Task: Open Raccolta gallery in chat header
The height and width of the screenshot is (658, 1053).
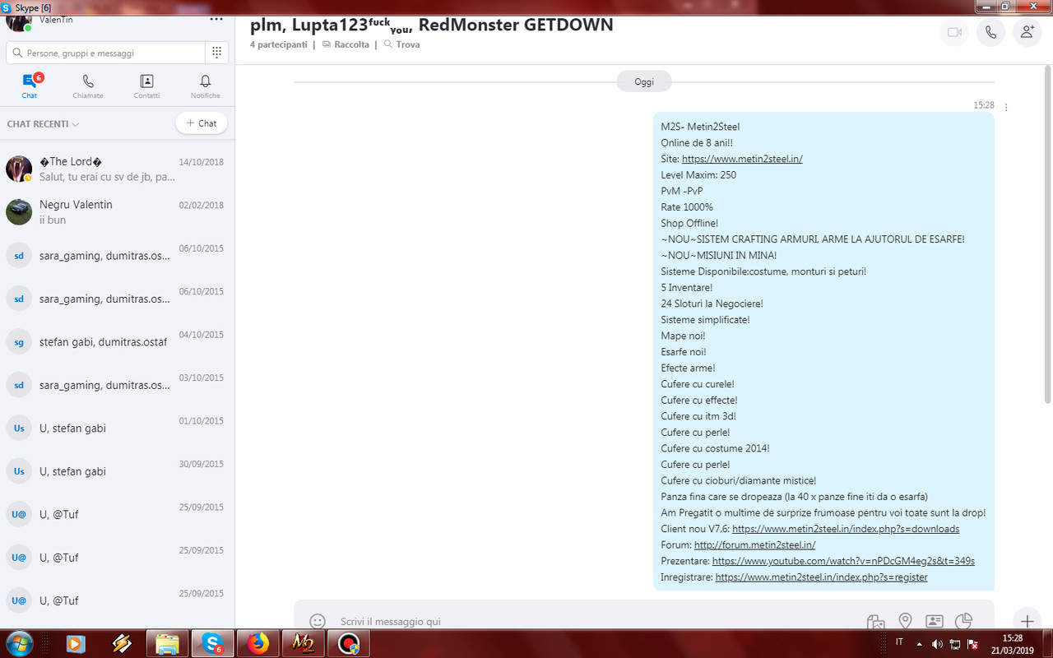Action: [346, 44]
